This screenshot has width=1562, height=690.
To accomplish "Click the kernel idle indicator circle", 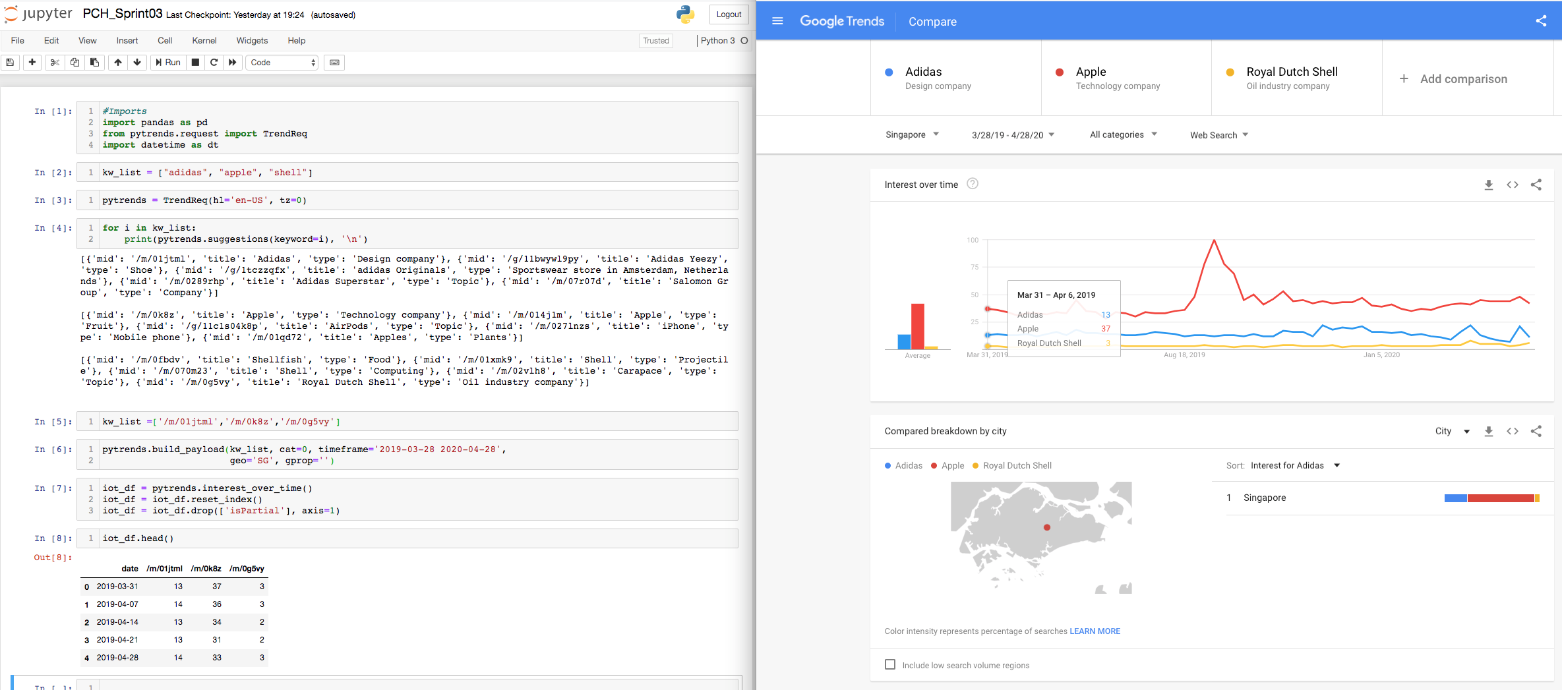I will coord(744,40).
